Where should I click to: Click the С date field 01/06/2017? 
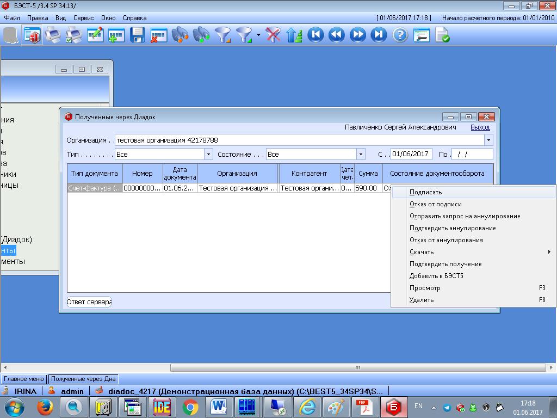(x=411, y=154)
